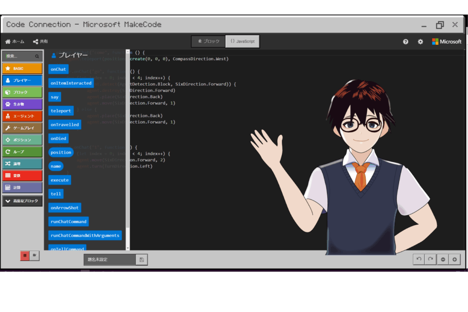Screen dimensions: 468x312
Task: Open the teal shuffle-icon logic category
Action: pos(22,163)
